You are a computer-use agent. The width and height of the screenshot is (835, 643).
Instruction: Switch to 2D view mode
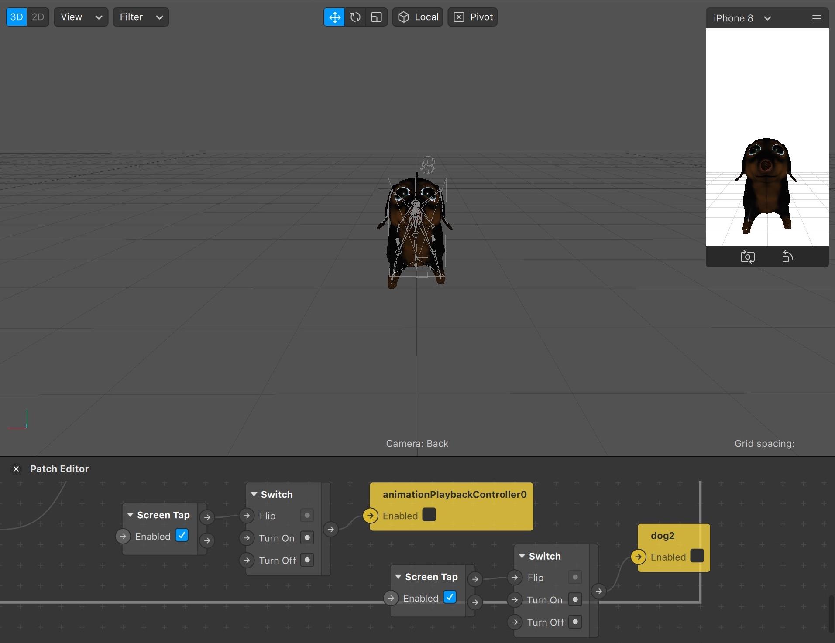click(38, 17)
